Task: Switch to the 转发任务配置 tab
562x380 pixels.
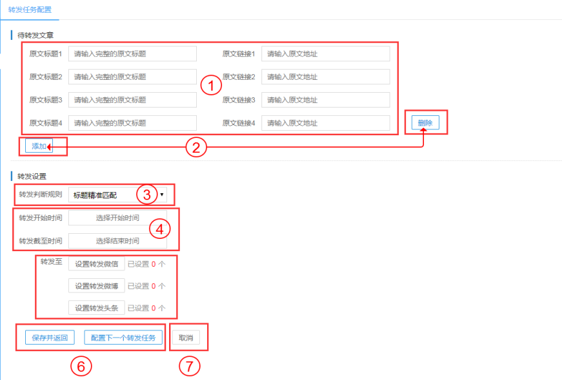Action: coord(30,10)
